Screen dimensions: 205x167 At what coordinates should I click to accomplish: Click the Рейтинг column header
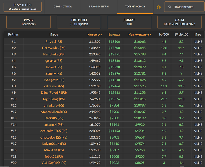click(x=14, y=35)
